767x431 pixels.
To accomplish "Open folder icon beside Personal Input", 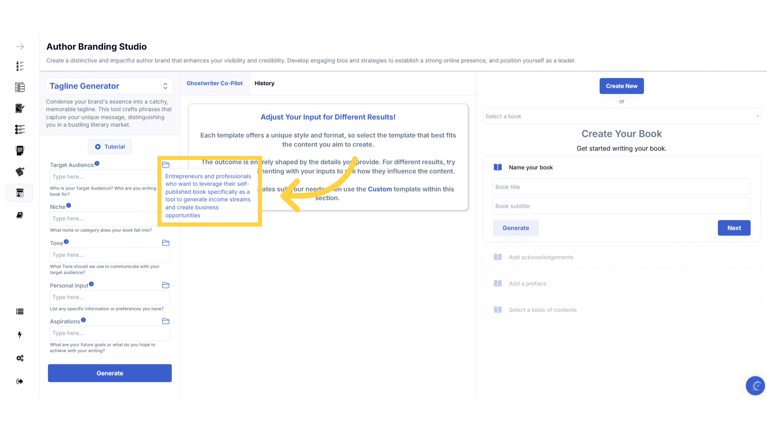I will tap(166, 285).
